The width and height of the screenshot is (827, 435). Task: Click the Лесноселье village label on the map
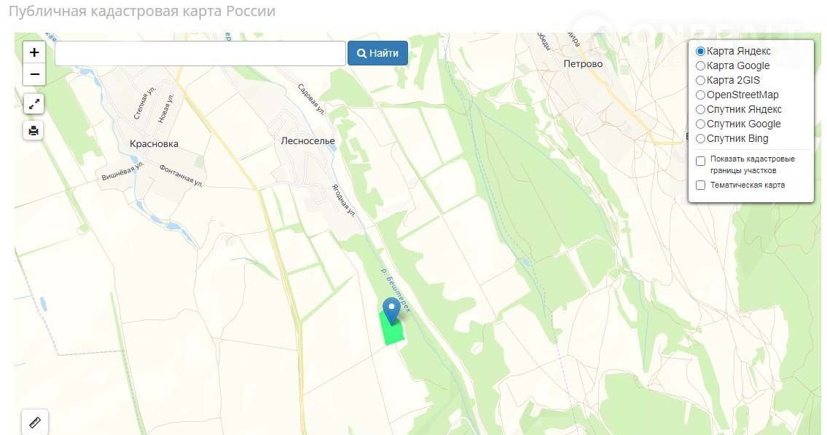tap(308, 140)
